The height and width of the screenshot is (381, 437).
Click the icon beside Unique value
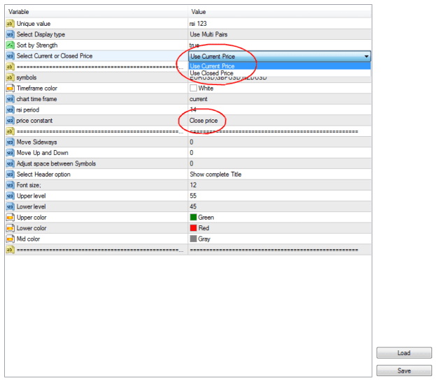click(10, 24)
